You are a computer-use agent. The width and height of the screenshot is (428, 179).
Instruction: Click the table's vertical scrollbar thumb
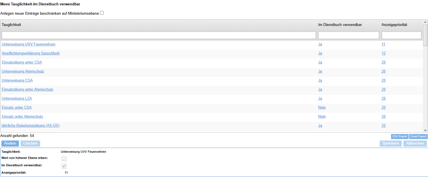(x=425, y=34)
